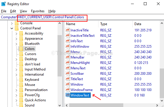164x107 pixels.
Task: Click the string icon next to MenuText
Action: click(x=68, y=68)
